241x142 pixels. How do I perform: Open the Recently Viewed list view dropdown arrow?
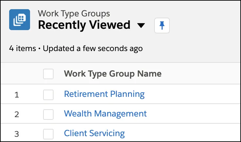point(141,26)
